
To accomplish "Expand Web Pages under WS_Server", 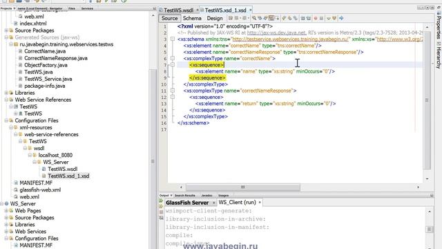I will [x=6, y=210].
